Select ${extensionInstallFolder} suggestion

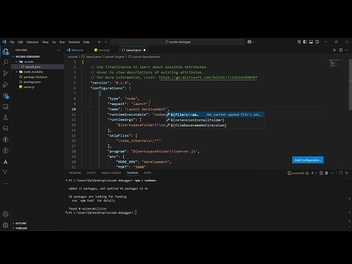[215, 120]
